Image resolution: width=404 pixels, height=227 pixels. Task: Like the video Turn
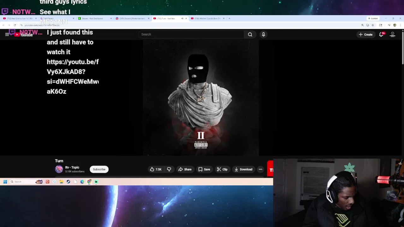[x=156, y=169]
